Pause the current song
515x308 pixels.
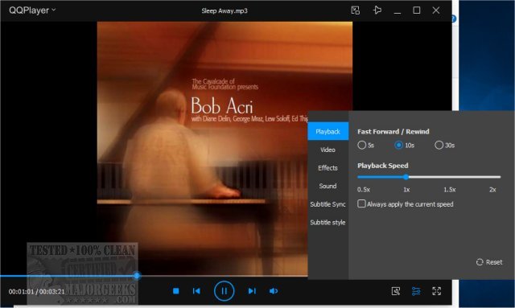point(224,291)
